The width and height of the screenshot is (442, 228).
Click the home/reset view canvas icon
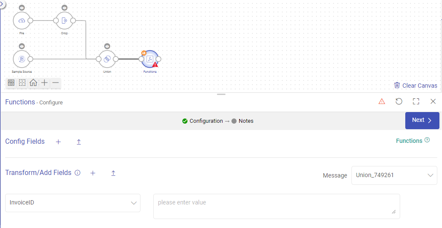point(33,83)
